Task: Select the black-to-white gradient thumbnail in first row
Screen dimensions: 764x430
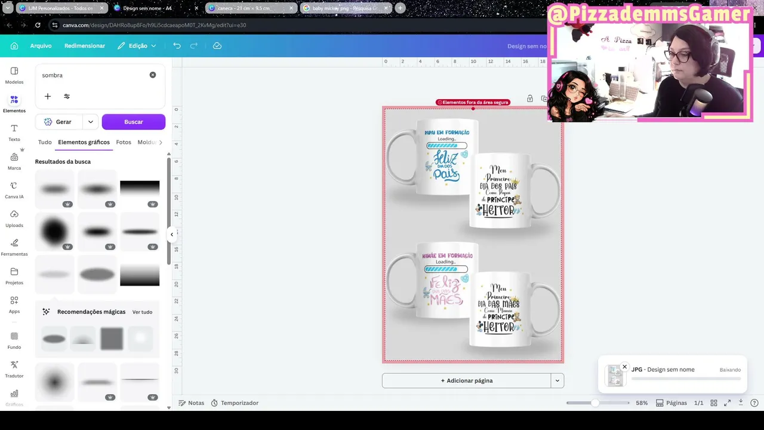Action: [140, 189]
